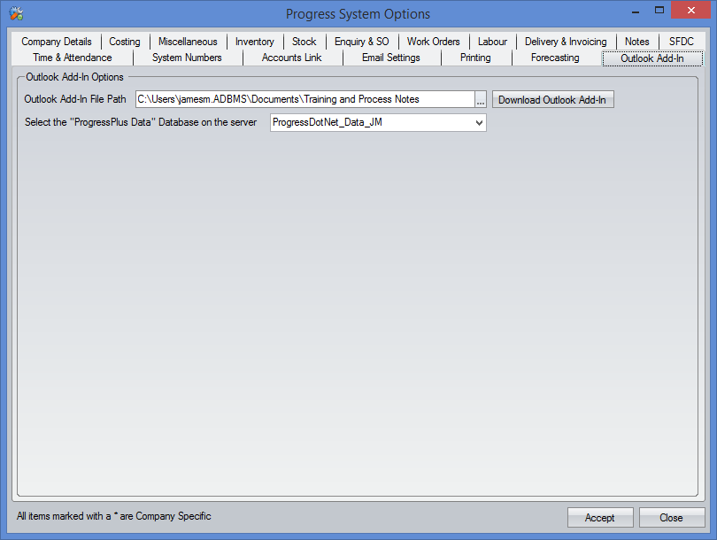Open the Delivery & Invoicing tab

566,42
